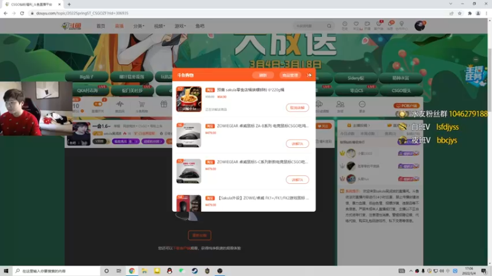The width and height of the screenshot is (492, 276).
Task: Open the Big茄子 channel button
Action: click(87, 77)
